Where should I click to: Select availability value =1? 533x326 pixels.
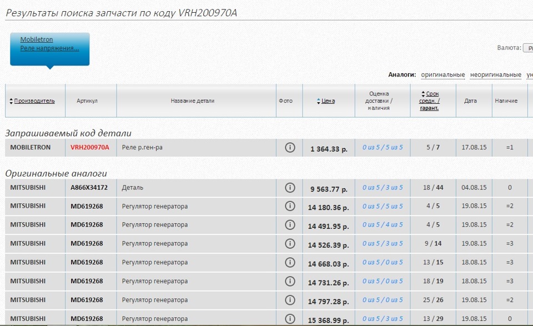point(510,148)
